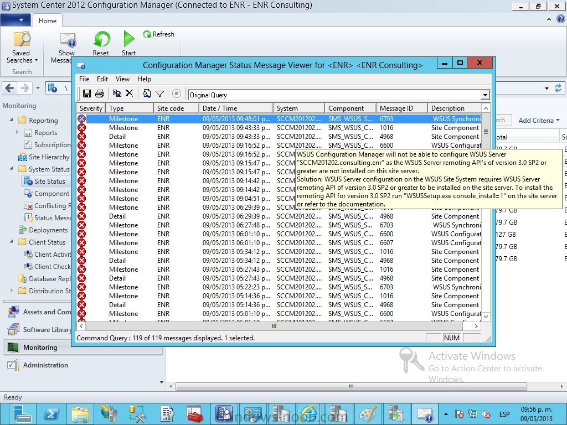567x425 pixels.
Task: Collapse the ribbon with the up arrow
Action: click(549, 19)
